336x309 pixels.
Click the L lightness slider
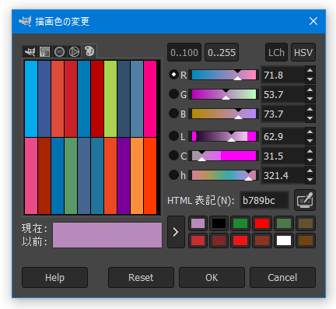click(x=224, y=136)
